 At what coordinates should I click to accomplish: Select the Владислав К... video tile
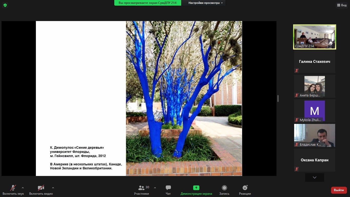(x=315, y=135)
